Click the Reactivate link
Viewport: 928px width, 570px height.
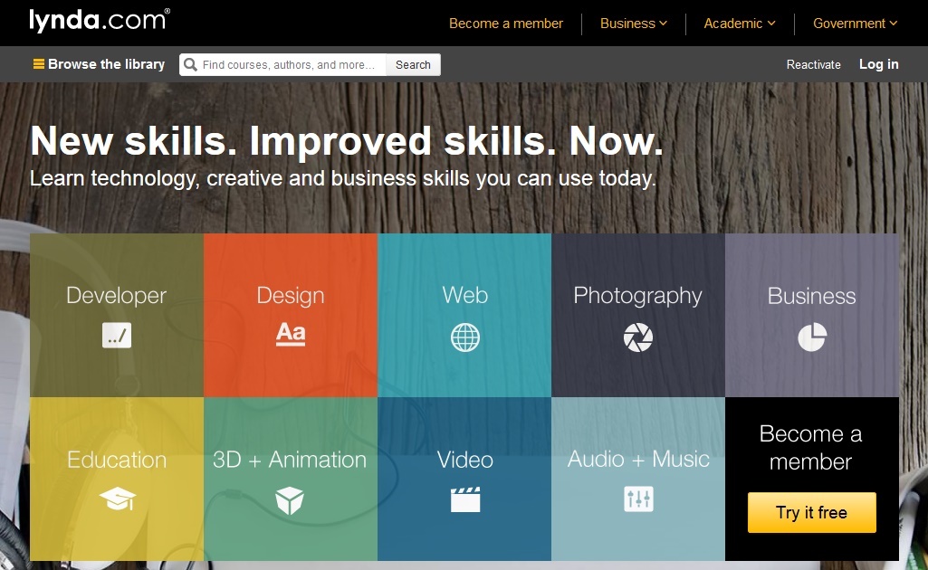[x=813, y=64]
